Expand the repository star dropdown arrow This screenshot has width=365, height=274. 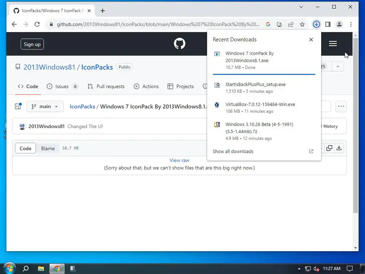coord(338,67)
